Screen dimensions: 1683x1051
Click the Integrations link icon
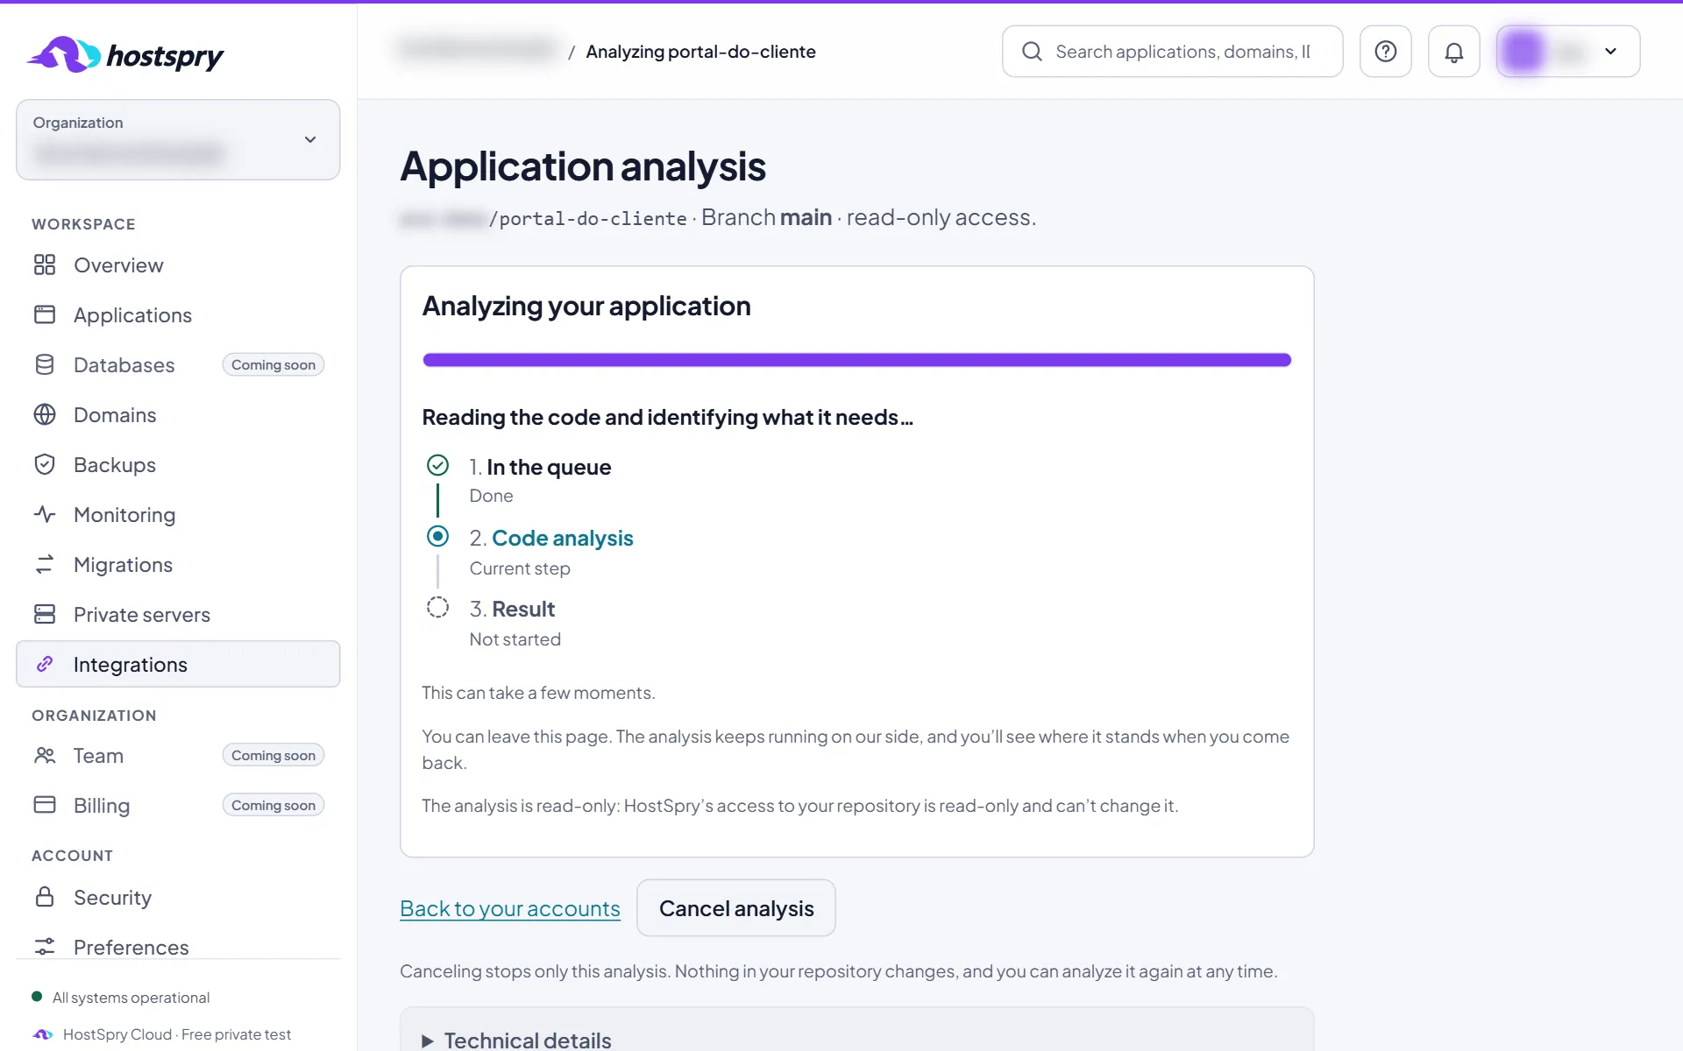point(45,664)
